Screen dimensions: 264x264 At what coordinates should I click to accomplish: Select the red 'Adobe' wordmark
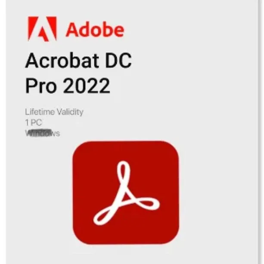[95, 30]
